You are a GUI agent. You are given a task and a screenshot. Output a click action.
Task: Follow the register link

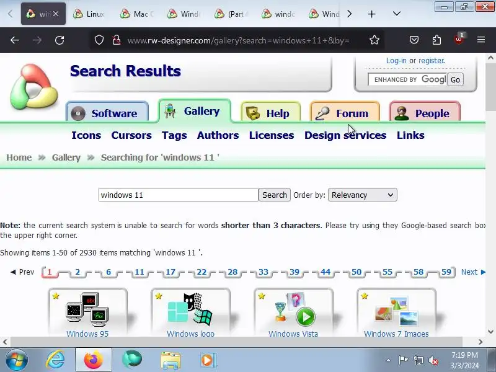coord(432,60)
